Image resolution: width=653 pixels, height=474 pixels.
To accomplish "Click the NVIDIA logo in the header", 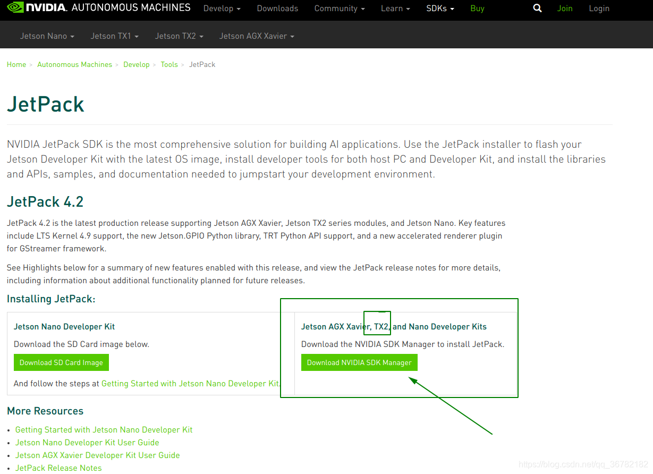I will coord(37,7).
